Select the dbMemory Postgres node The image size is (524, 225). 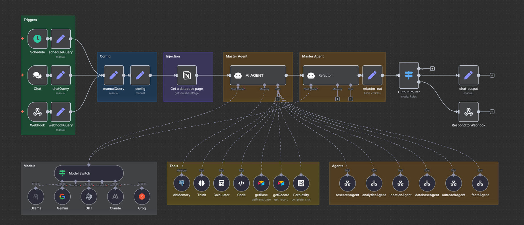(182, 184)
